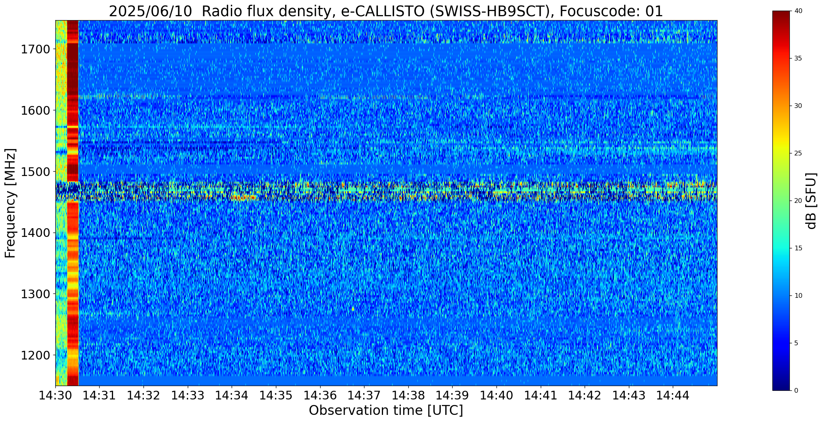Viewport: 823px width, 422px height.
Task: Click the 14:34 time tick label
Action: click(232, 395)
